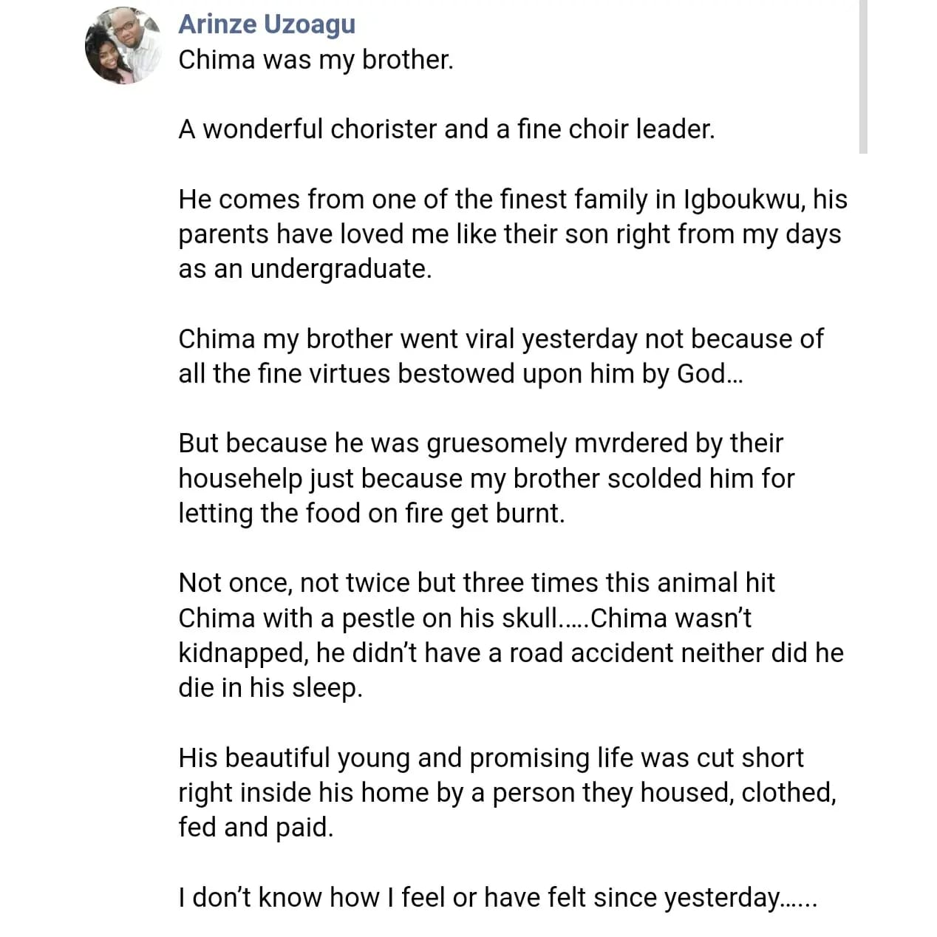Click the line starting "Chima my brother went viral"
The image size is (937, 937).
point(500,339)
